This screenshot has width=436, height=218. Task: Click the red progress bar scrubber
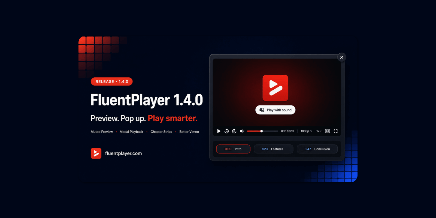(x=261, y=131)
